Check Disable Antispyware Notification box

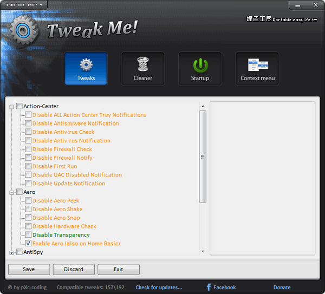coord(28,123)
